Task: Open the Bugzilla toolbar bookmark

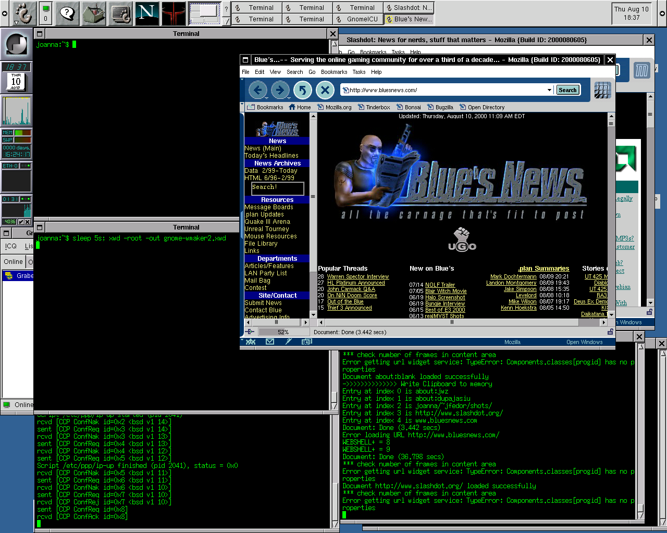Action: (x=440, y=107)
